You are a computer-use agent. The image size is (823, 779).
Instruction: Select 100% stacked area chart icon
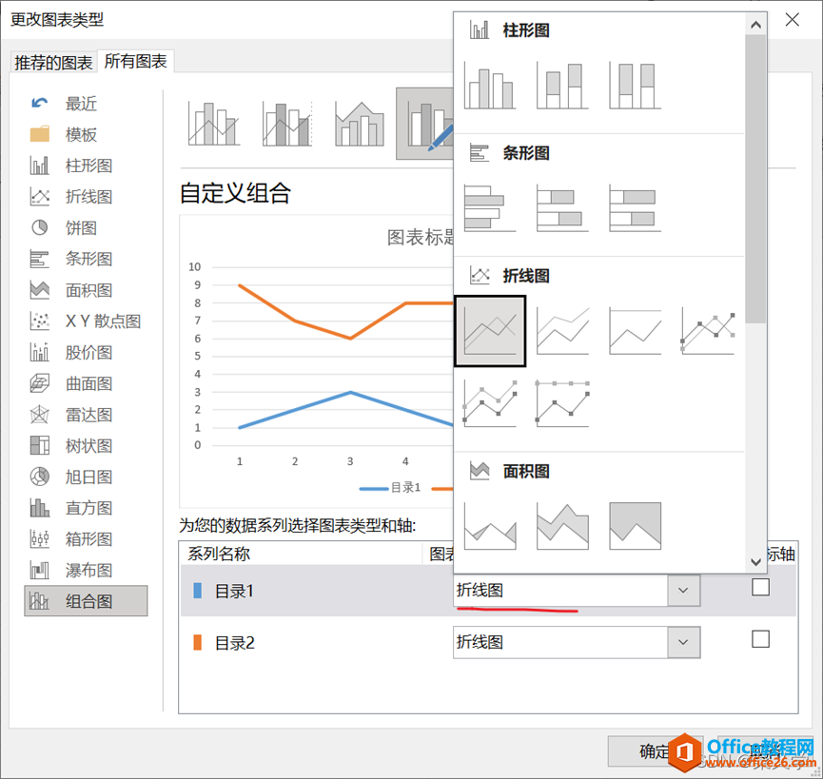[635, 526]
